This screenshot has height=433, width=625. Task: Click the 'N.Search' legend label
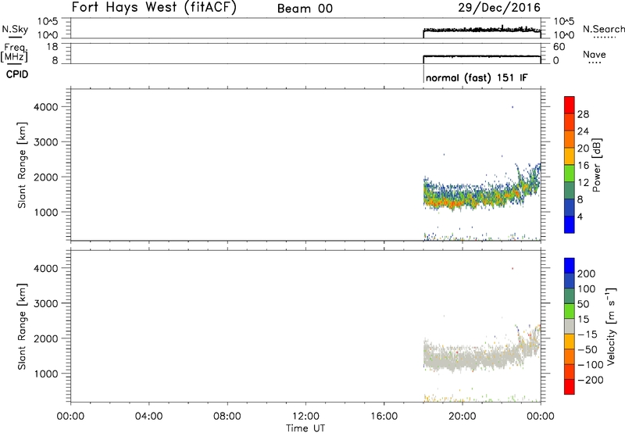pyautogui.click(x=603, y=29)
